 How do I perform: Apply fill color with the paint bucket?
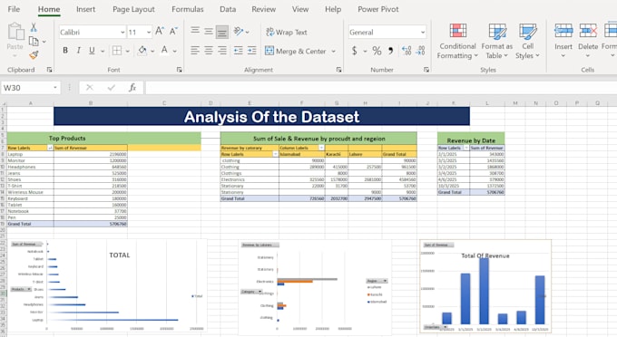(142, 50)
